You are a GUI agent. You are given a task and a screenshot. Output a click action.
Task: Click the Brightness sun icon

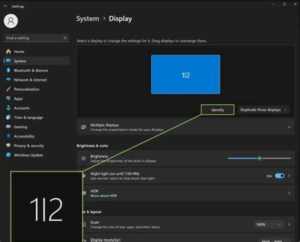83,158
